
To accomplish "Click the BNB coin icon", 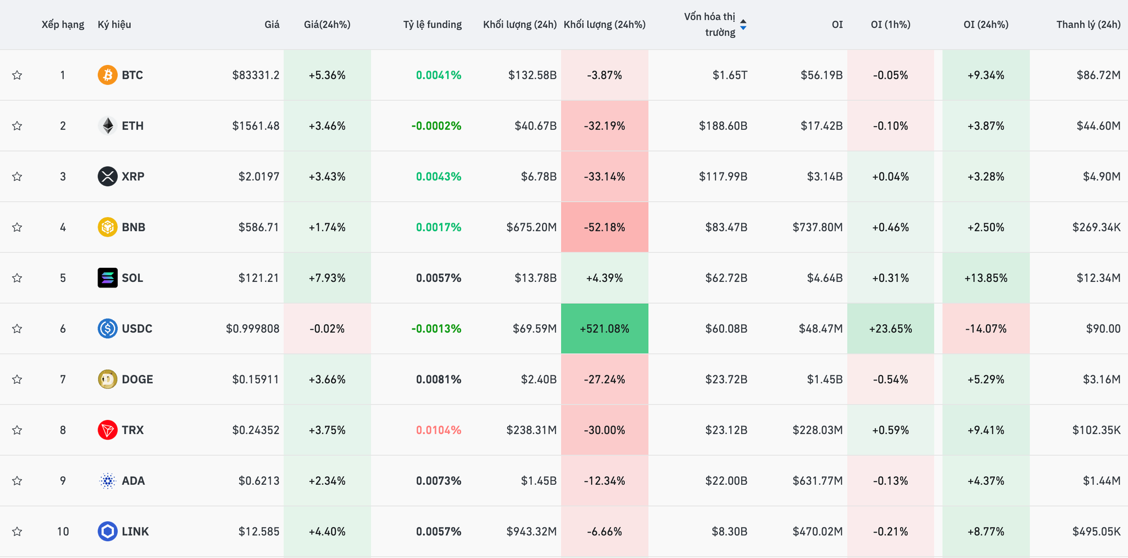I will tap(107, 227).
